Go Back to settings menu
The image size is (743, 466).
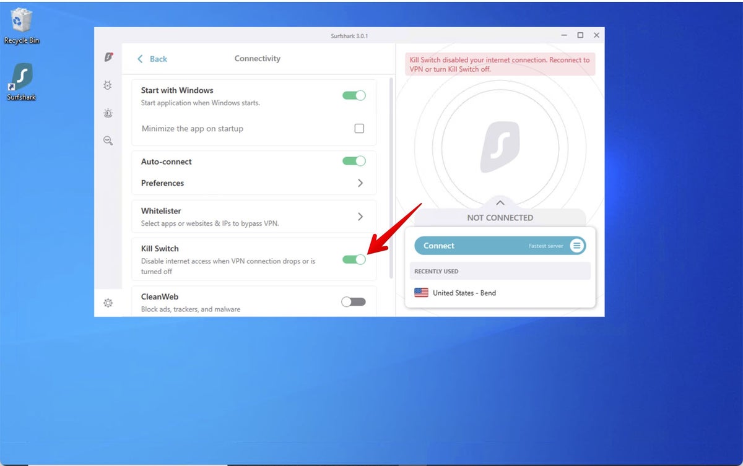tap(152, 59)
